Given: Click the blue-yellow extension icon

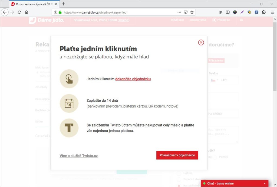Looking at the screenshot, I should [x=249, y=12].
